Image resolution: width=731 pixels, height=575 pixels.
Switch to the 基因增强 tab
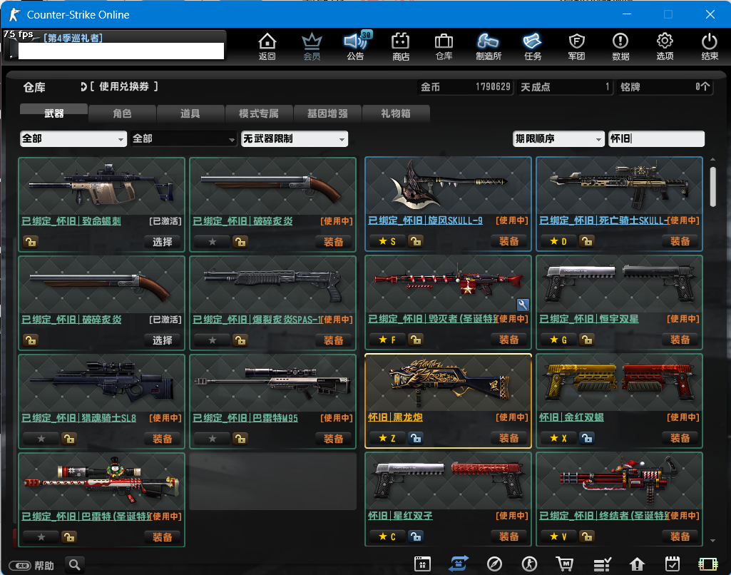pyautogui.click(x=327, y=113)
